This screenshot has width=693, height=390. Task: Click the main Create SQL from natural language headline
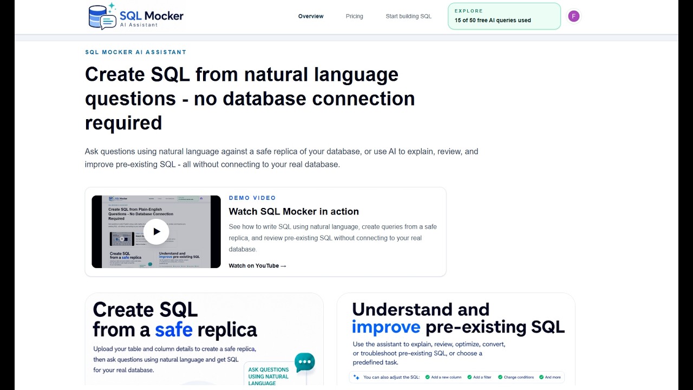(250, 99)
